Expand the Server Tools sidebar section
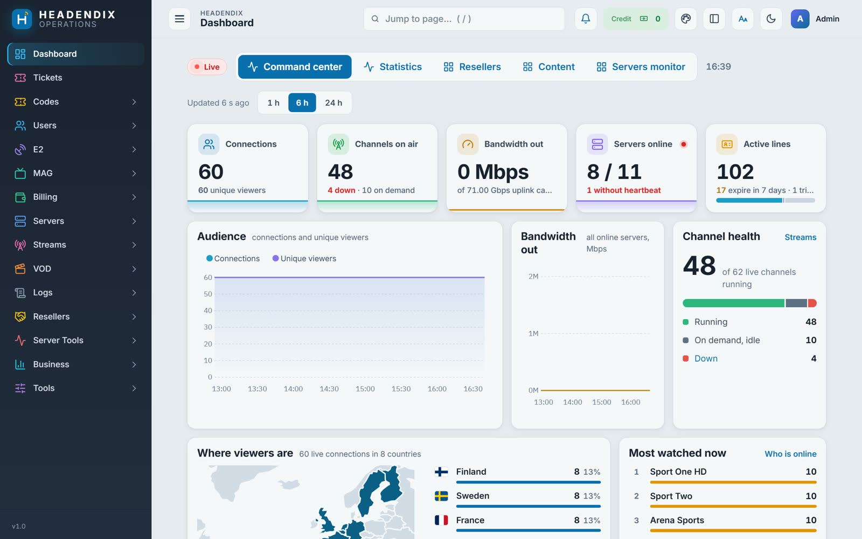The height and width of the screenshot is (539, 862). [x=75, y=341]
